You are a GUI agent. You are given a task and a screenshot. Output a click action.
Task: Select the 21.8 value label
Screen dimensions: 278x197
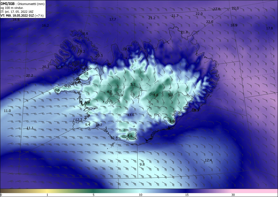184,32
